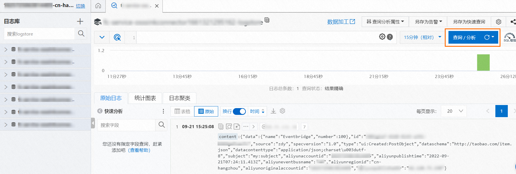516x174 pixels.
Task: Click the side panel collapse handle
Action: 93,123
